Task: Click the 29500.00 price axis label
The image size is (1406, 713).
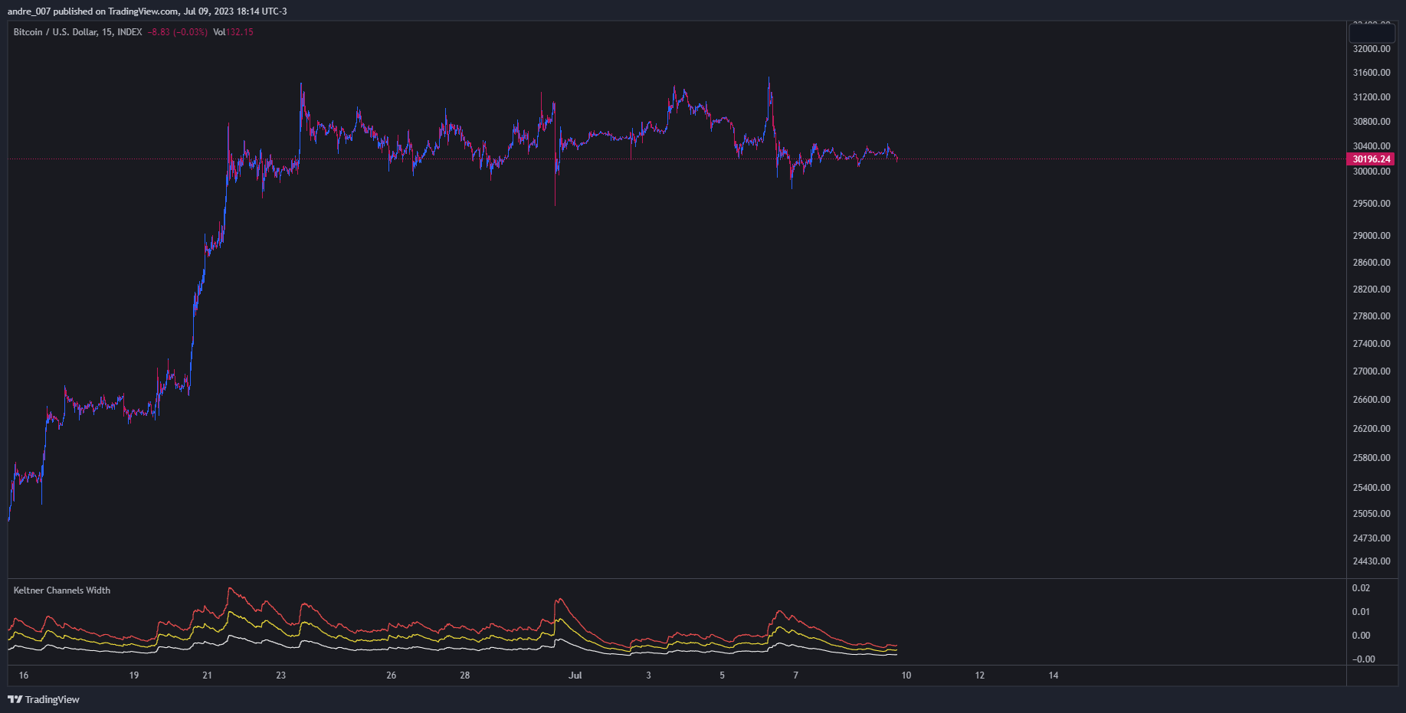Action: 1372,204
